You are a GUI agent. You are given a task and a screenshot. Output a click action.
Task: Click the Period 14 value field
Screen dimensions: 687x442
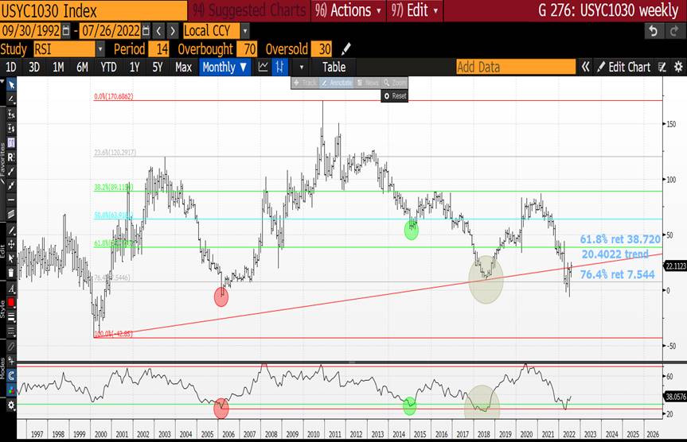tap(158, 49)
